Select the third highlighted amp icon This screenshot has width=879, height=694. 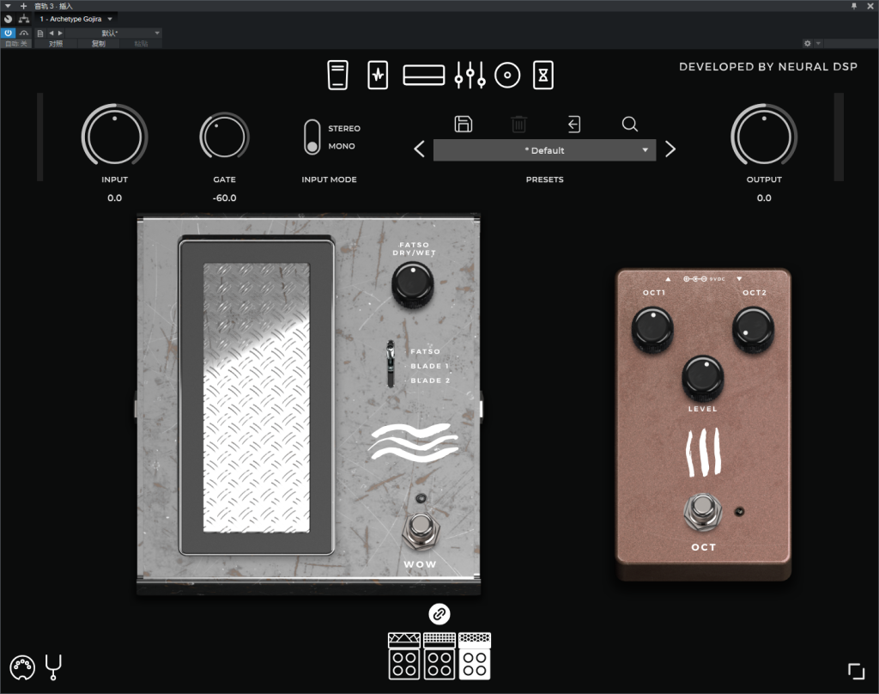pos(474,656)
